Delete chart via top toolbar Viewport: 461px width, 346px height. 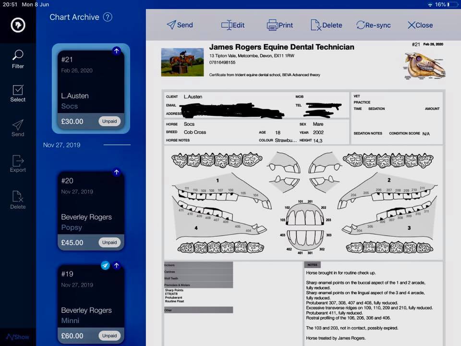327,25
